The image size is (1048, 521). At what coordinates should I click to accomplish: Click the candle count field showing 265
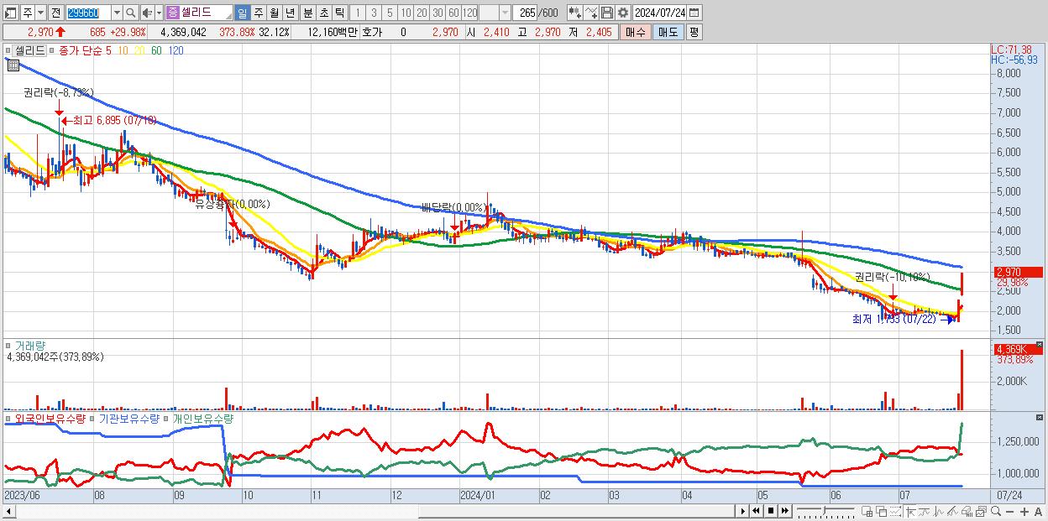(x=527, y=13)
